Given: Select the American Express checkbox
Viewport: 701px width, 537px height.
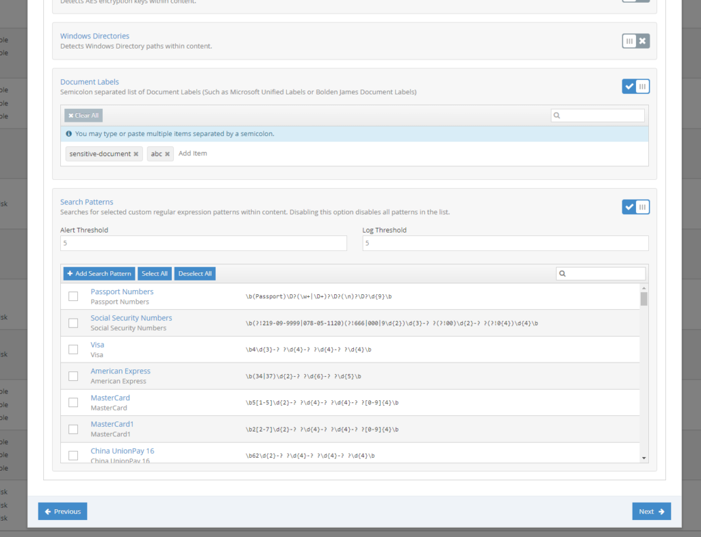Looking at the screenshot, I should 73,376.
